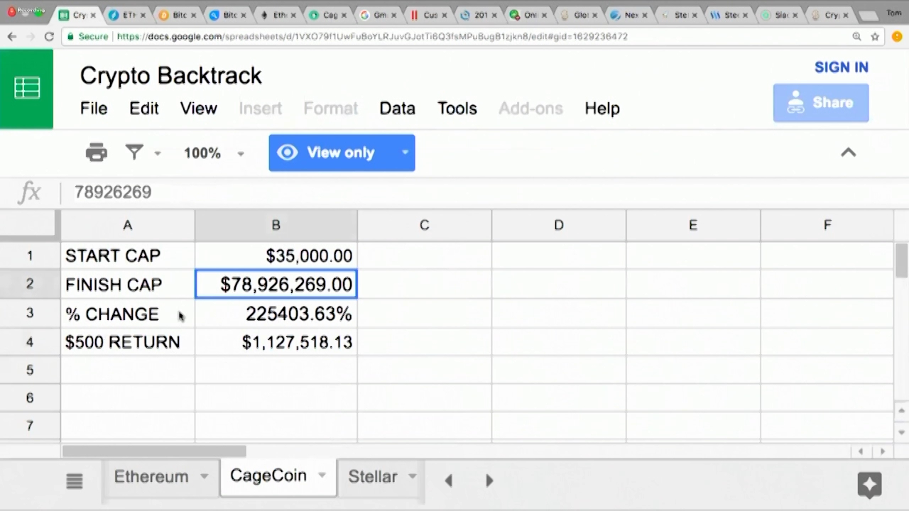Open the Data menu
The width and height of the screenshot is (909, 511).
tap(397, 109)
